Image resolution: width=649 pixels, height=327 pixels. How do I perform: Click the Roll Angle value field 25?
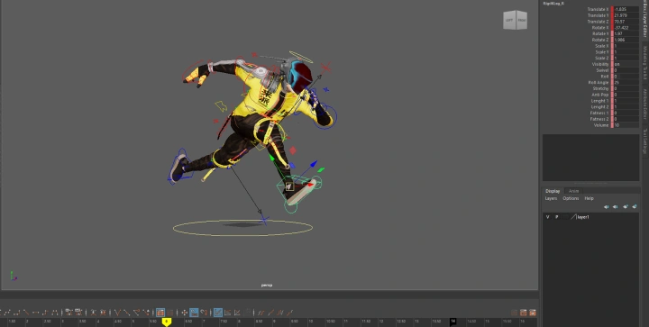click(626, 83)
